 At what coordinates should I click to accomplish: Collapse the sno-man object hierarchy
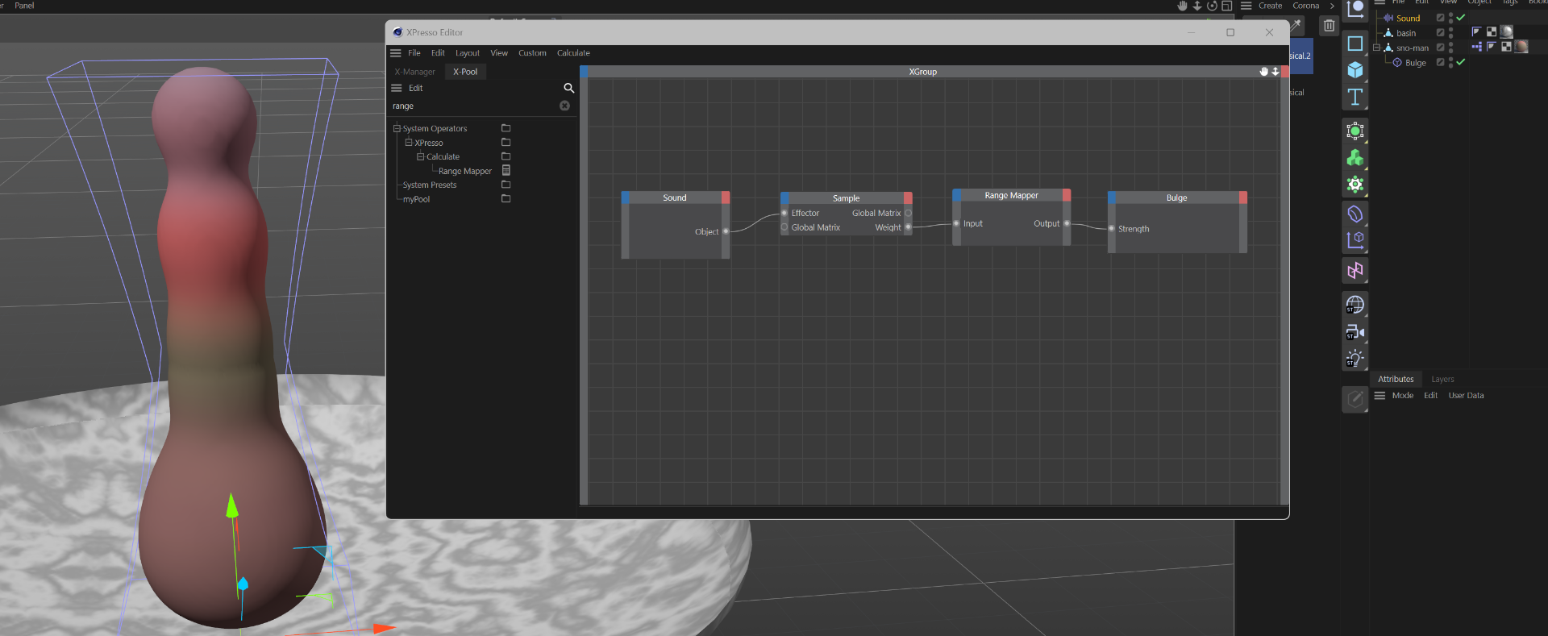coord(1376,48)
